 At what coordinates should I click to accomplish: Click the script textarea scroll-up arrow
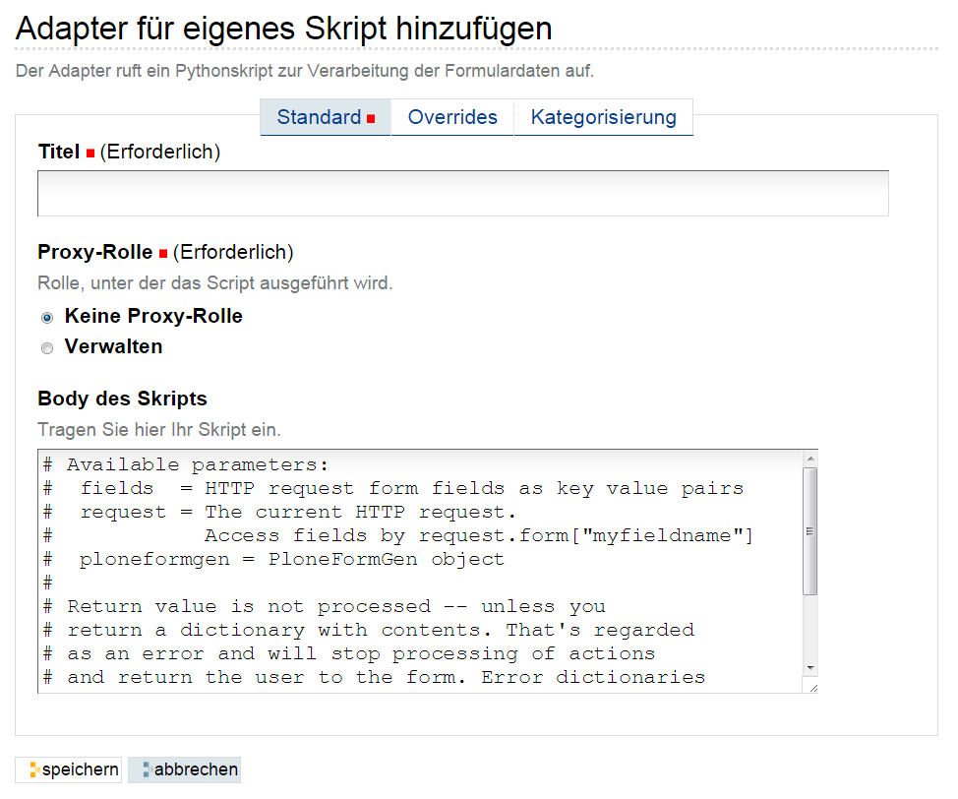810,459
